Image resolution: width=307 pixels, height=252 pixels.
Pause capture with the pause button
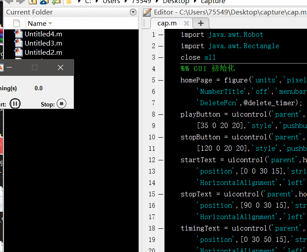15,104
